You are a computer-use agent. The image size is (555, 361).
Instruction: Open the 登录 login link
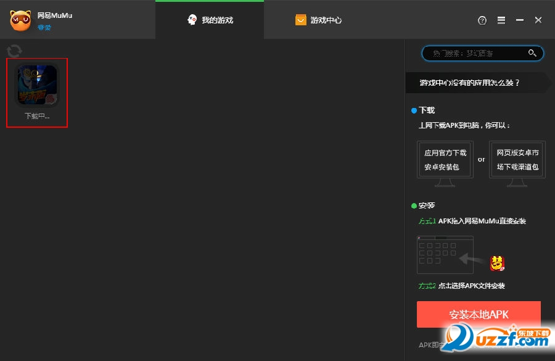[x=44, y=27]
